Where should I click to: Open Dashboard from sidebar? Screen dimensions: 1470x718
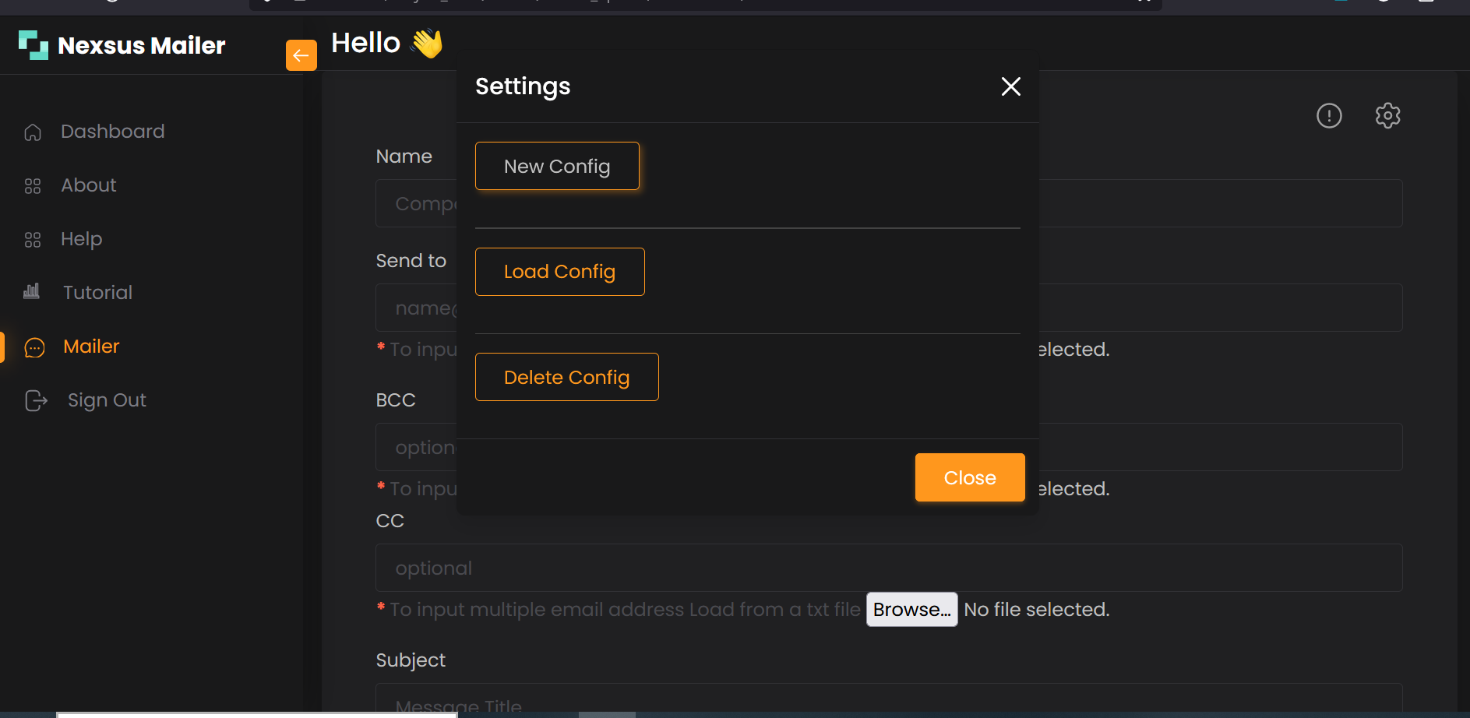click(113, 132)
